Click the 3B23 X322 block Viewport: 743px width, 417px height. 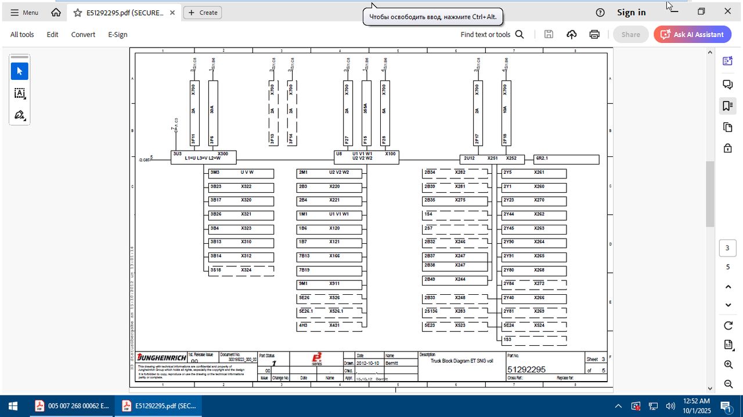tap(241, 187)
